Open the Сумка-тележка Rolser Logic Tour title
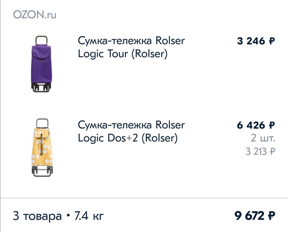 coord(131,47)
